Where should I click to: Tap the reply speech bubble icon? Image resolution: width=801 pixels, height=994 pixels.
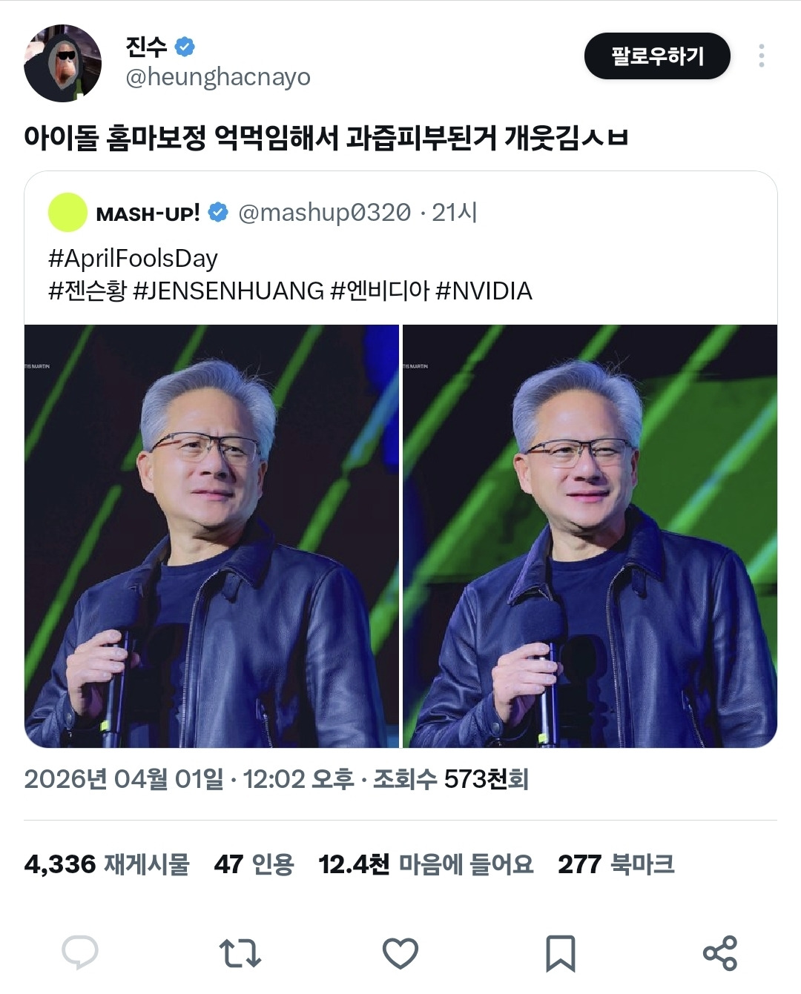[x=80, y=952]
